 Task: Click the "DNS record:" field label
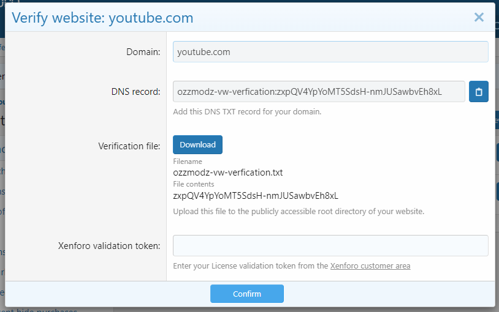(x=132, y=92)
